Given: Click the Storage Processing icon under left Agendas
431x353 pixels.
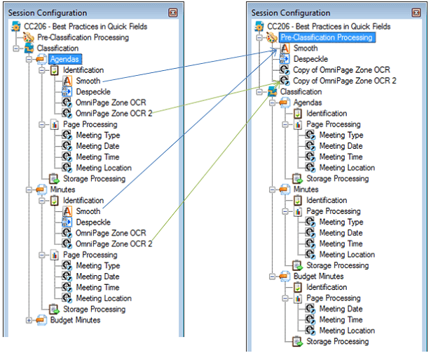Looking at the screenshot, I should click(54, 179).
